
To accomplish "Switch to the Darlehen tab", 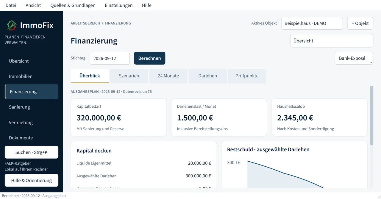I will (x=207, y=76).
